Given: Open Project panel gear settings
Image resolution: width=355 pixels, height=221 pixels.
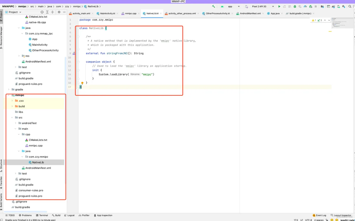Looking at the screenshot, I should [59, 12].
